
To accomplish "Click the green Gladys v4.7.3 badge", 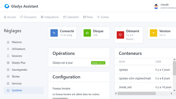I will point(98,63).
